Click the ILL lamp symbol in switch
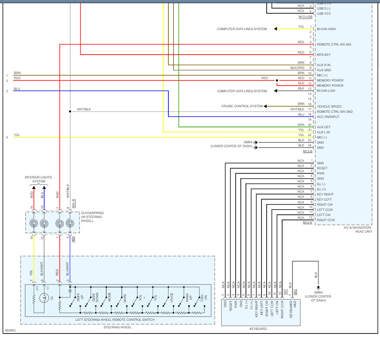This screenshot has width=380, height=339. point(44,298)
